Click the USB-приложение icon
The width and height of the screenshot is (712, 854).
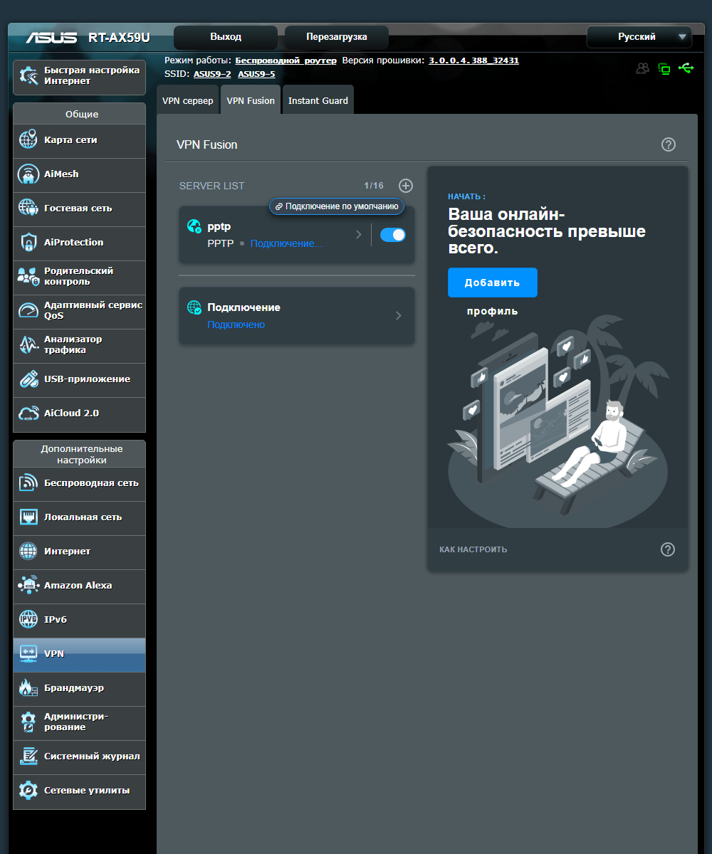click(28, 379)
